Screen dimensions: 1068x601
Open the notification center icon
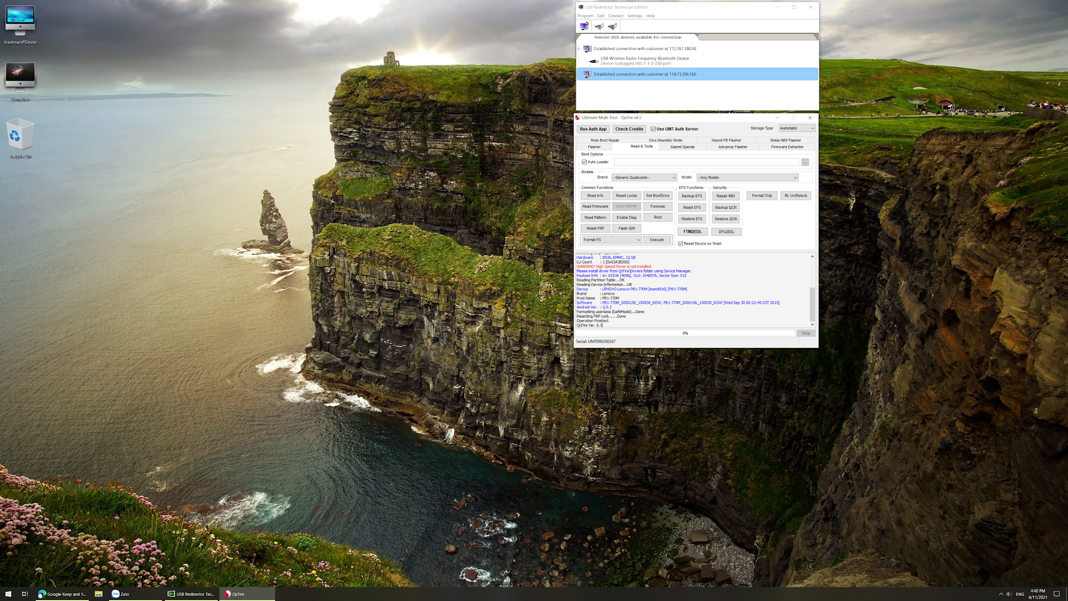coord(1057,594)
